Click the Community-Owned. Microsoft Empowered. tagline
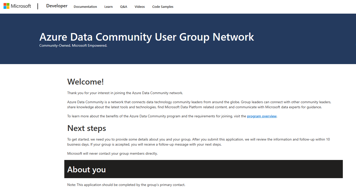 [73, 46]
